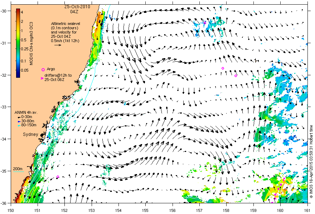
Task: Click the 0.5m/s velocity scale arrow
Action: (x=58, y=45)
